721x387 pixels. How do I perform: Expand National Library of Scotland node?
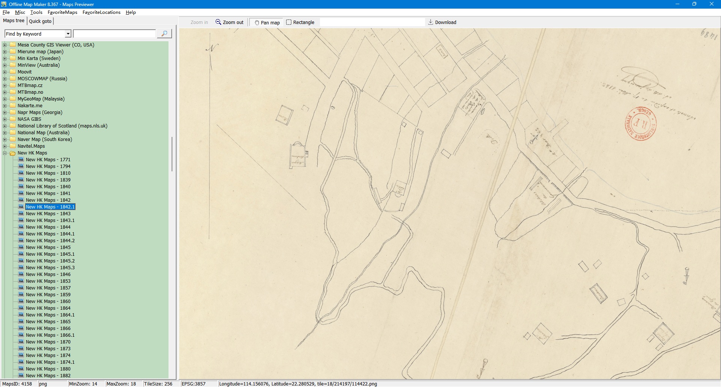point(5,126)
